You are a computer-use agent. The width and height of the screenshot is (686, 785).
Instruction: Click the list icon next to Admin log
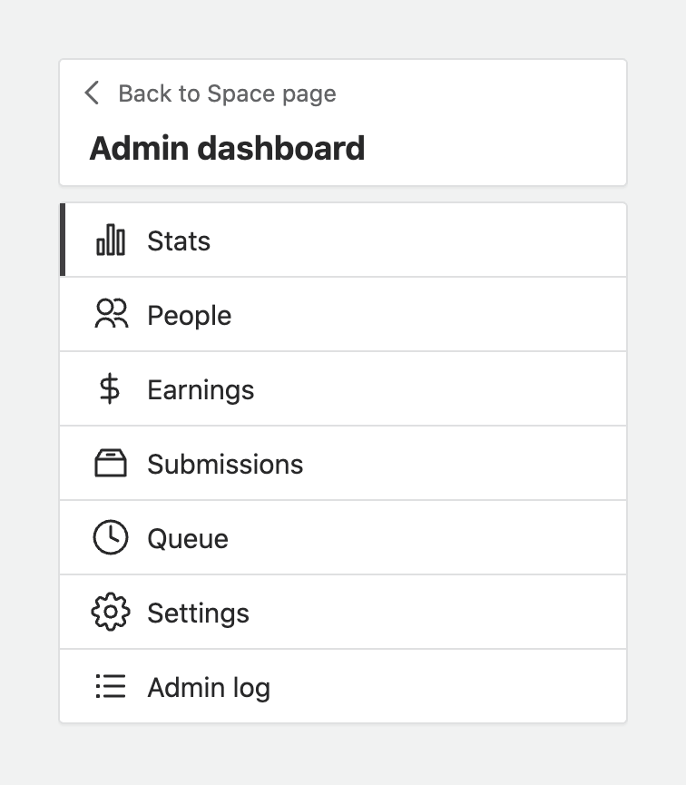point(111,686)
